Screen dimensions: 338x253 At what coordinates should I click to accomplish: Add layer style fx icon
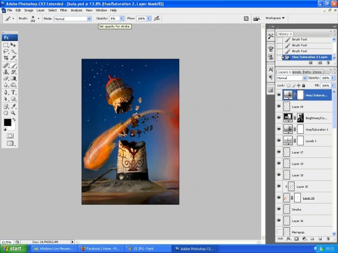pos(288,238)
